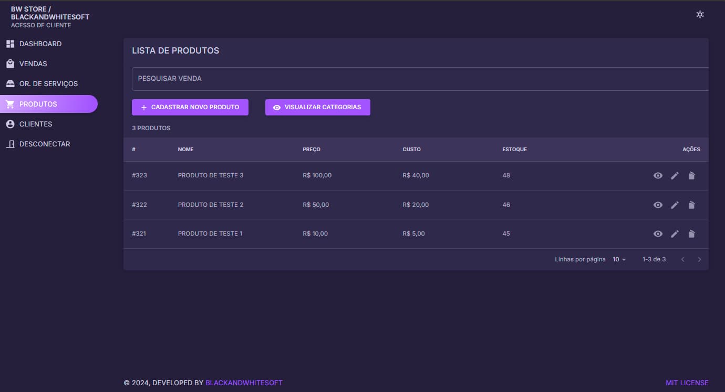Click the price R$ 100,00
This screenshot has width=725, height=392.
(317, 175)
